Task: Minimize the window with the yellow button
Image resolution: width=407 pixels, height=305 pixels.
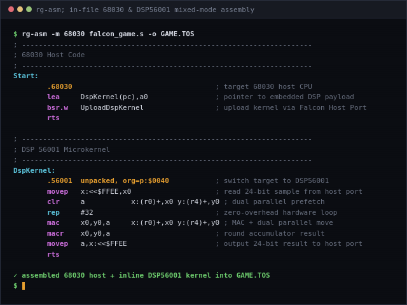Action: coord(20,10)
